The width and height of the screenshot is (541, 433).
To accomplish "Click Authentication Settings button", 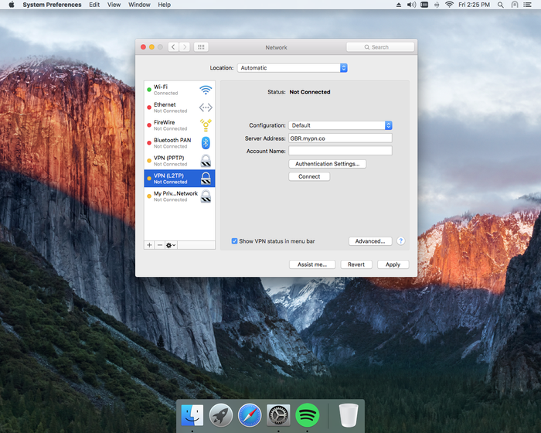I will coord(328,164).
